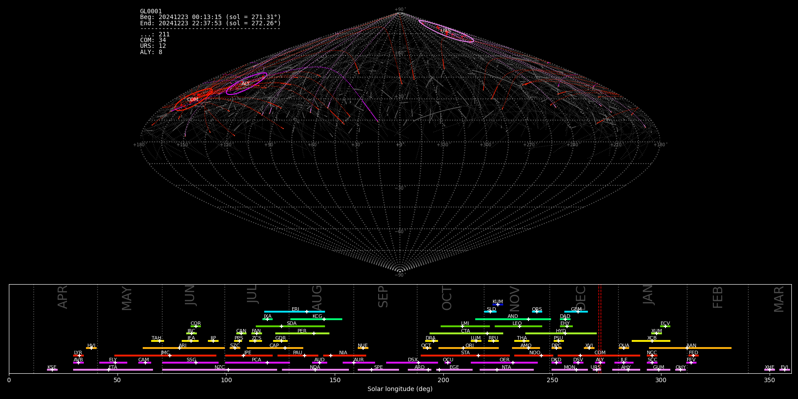Click the 250 tick on solar longitude axis
Viewport: 798px width, 399px height.
[552, 380]
